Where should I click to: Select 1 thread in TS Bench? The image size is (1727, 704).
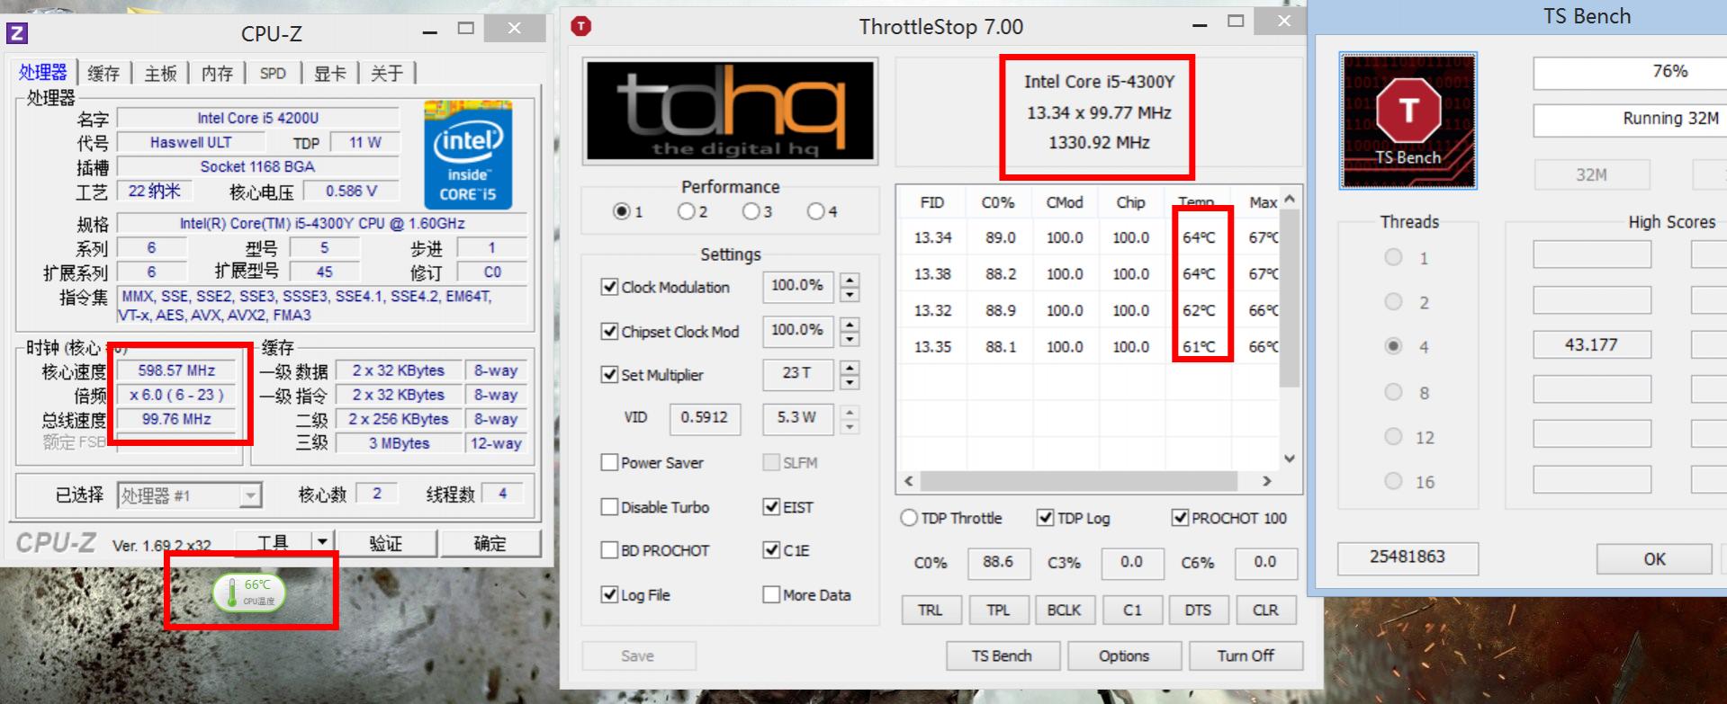(x=1394, y=258)
